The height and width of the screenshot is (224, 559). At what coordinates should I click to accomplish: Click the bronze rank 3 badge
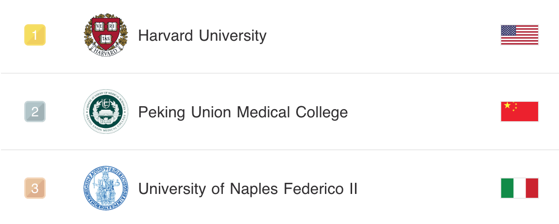[x=35, y=188]
